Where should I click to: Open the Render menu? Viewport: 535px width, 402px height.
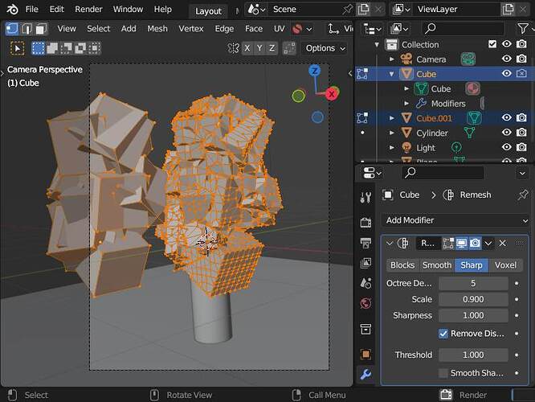pos(88,9)
